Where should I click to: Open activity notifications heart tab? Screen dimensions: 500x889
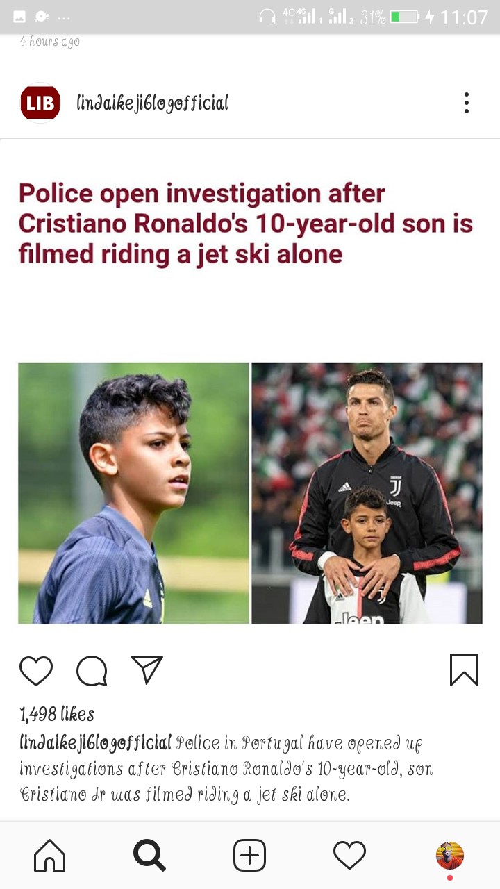pos(349,855)
